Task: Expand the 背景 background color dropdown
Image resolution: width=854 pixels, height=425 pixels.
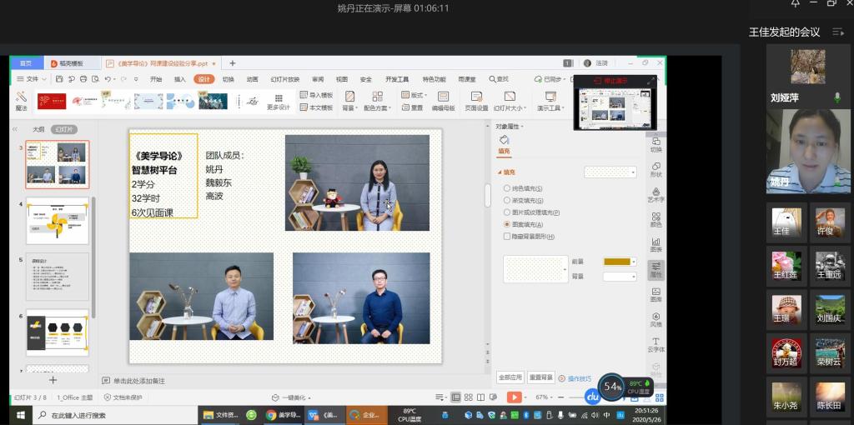Action: [633, 276]
